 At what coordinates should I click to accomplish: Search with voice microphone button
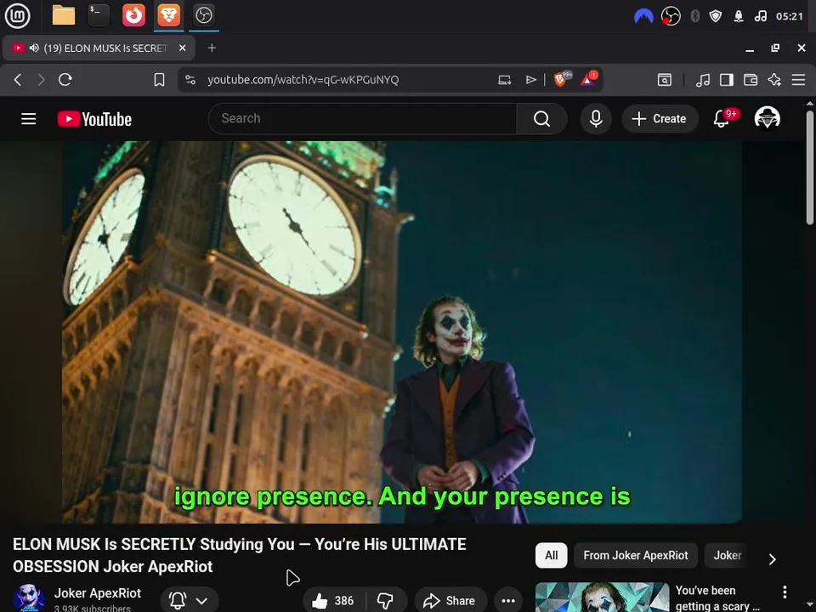pos(596,119)
